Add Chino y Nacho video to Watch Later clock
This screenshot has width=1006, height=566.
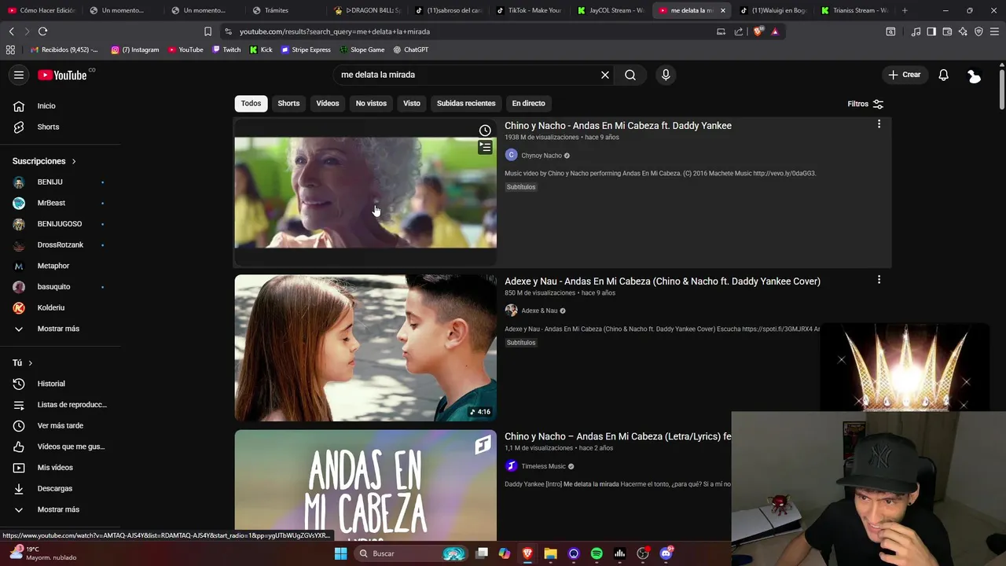pyautogui.click(x=485, y=130)
